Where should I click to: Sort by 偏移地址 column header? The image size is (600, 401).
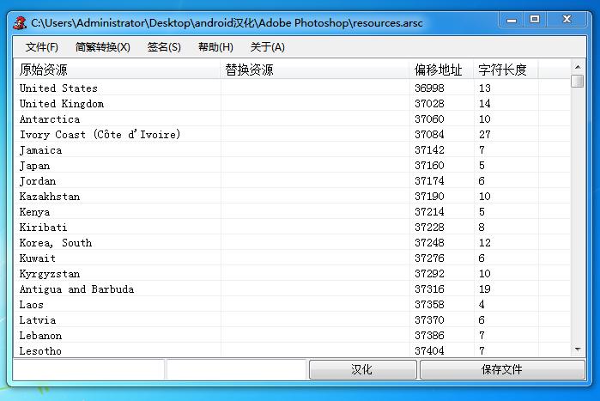tap(441, 70)
